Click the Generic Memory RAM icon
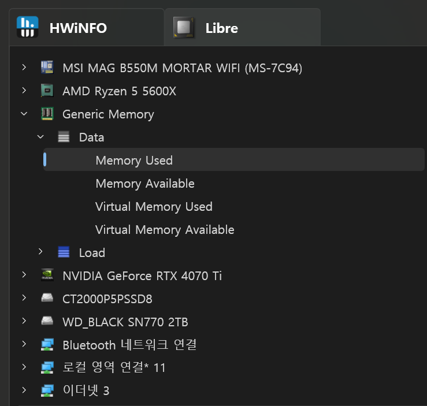Screen dimensions: 427x406 47,113
